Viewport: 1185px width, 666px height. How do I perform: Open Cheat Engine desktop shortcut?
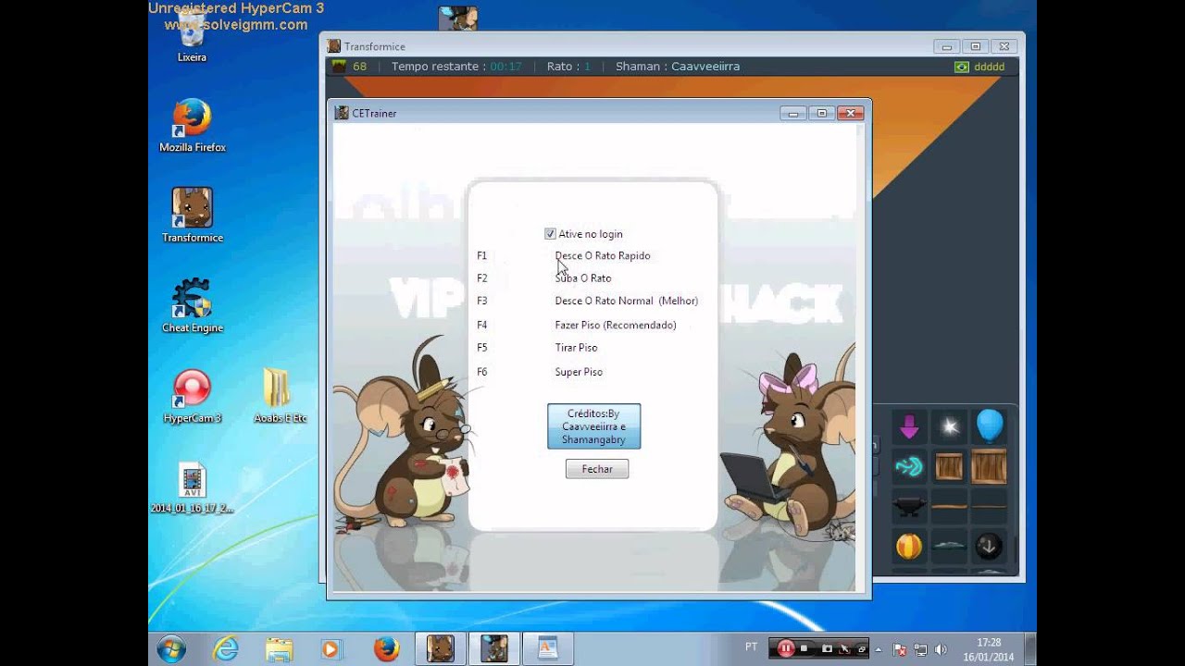pyautogui.click(x=193, y=305)
